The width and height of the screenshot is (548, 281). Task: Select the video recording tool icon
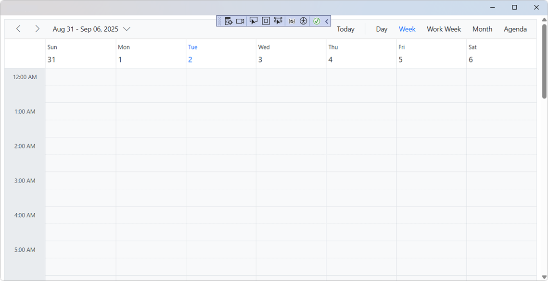point(240,21)
